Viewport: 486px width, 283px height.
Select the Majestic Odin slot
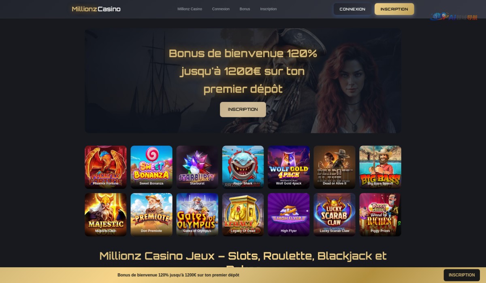(106, 215)
